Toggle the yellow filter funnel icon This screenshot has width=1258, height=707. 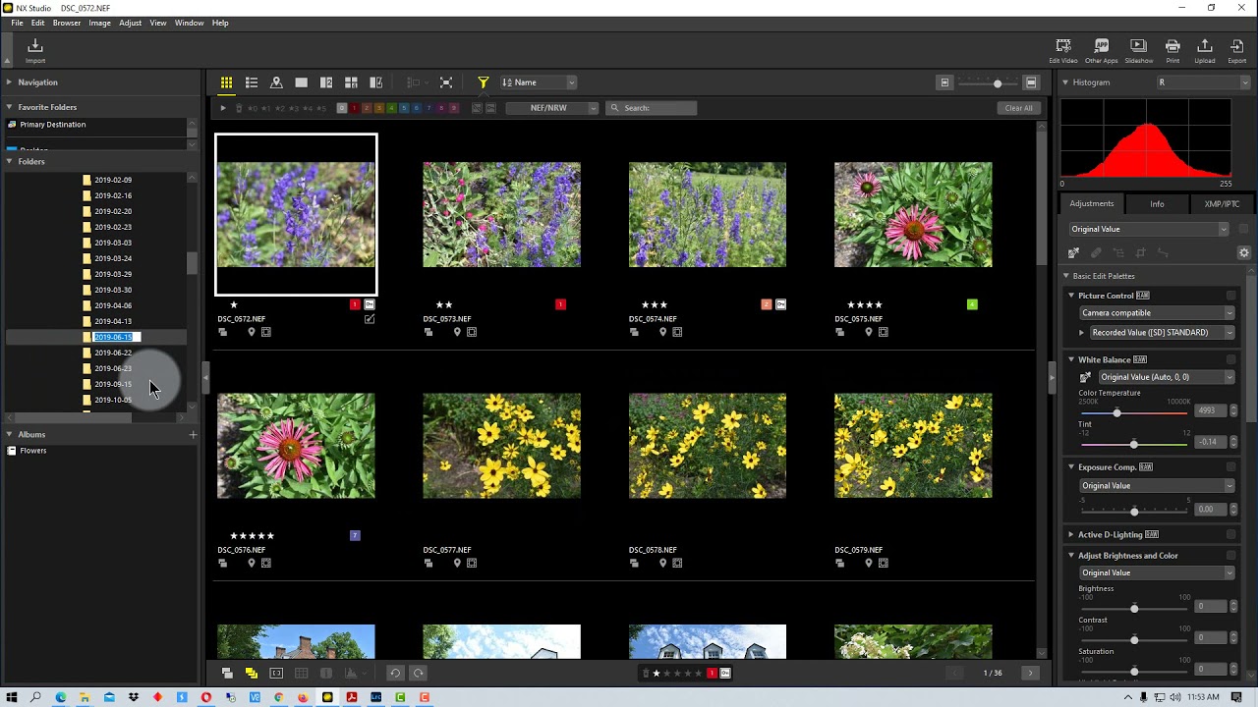[x=483, y=82]
